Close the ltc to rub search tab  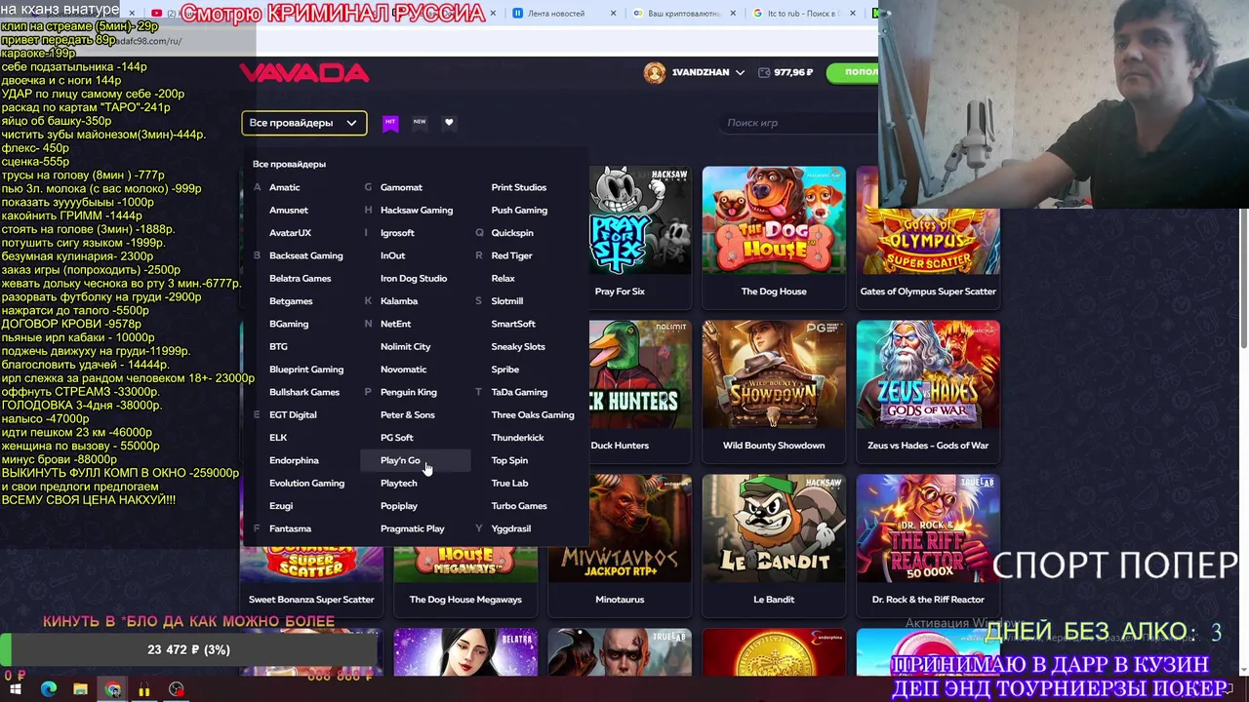(x=853, y=14)
